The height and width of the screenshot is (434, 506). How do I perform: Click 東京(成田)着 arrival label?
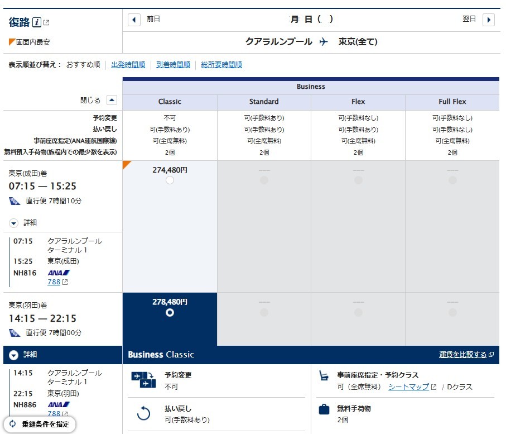(28, 174)
